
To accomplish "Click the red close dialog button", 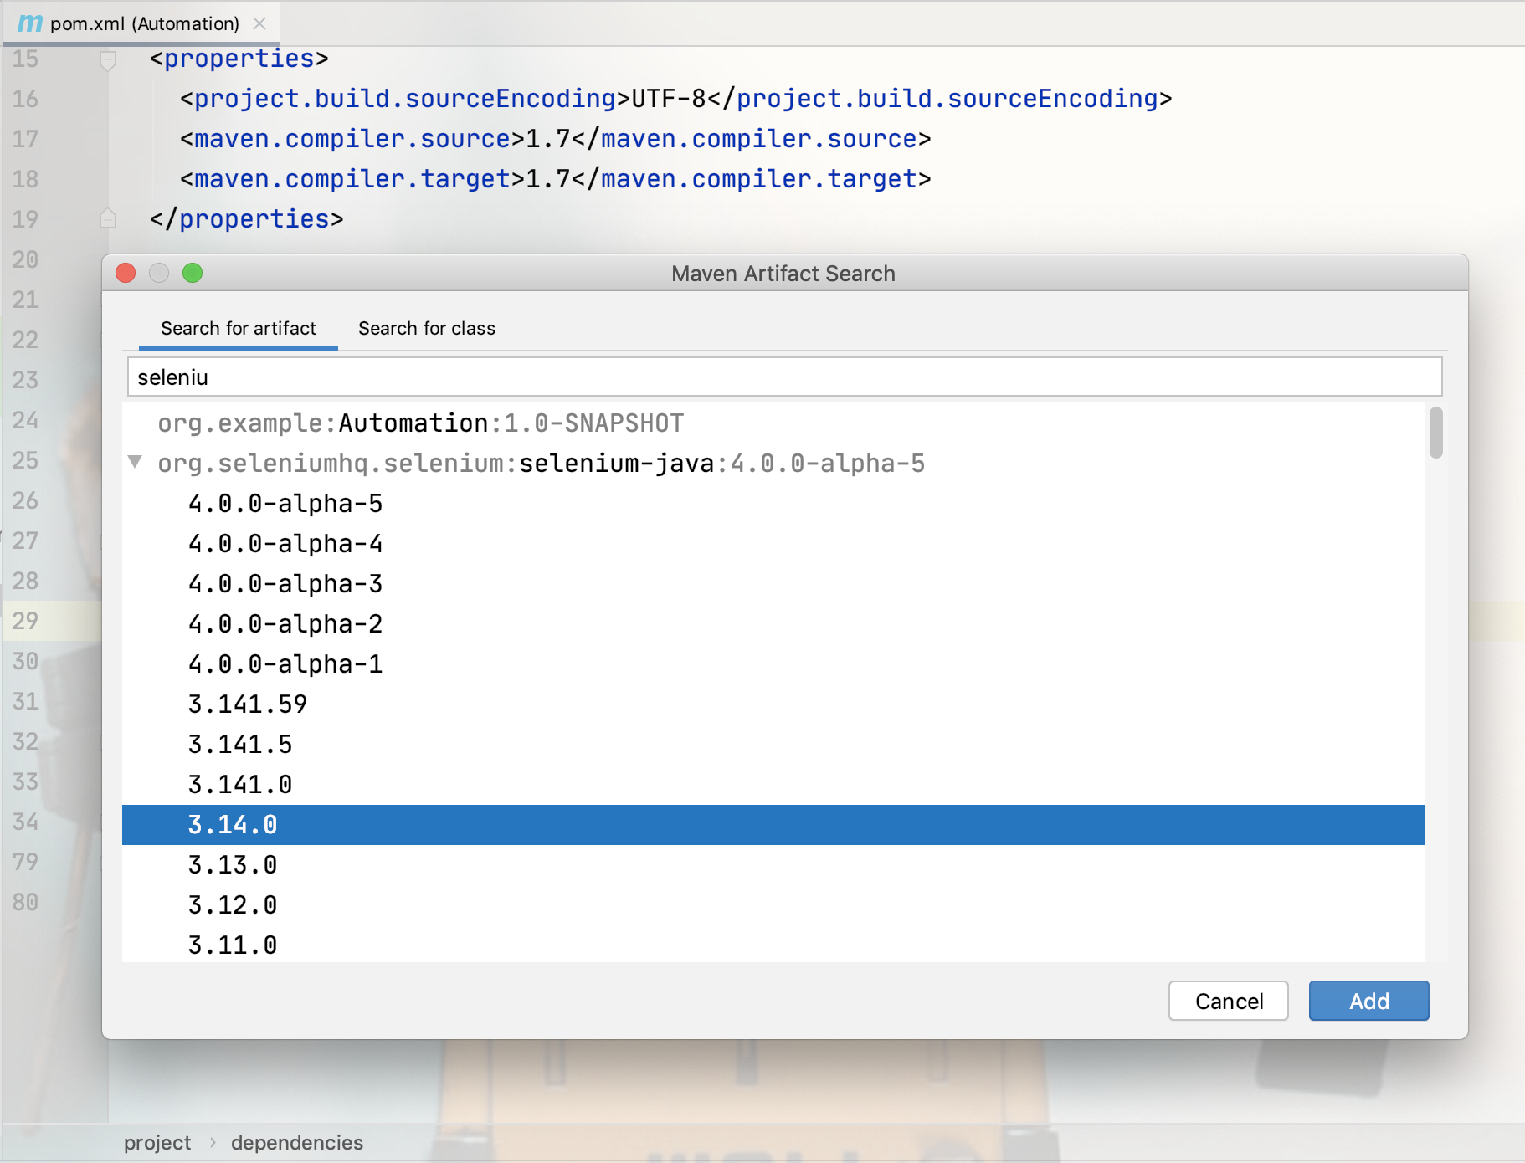I will [x=126, y=274].
